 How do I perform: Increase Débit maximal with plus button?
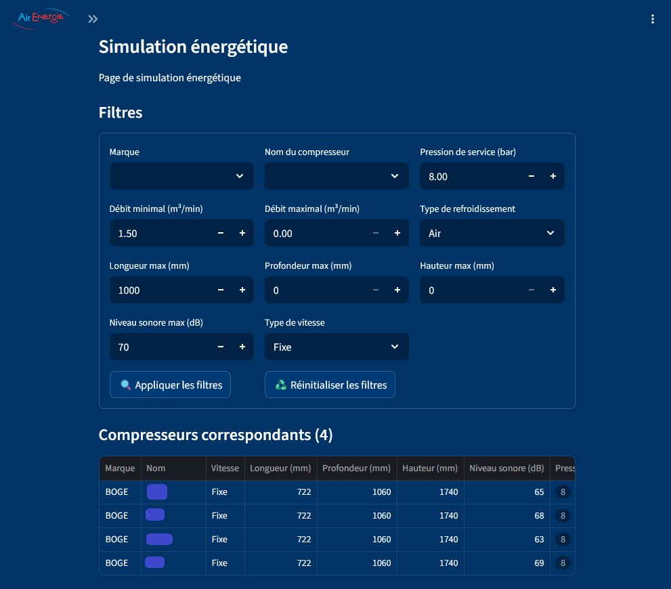397,233
